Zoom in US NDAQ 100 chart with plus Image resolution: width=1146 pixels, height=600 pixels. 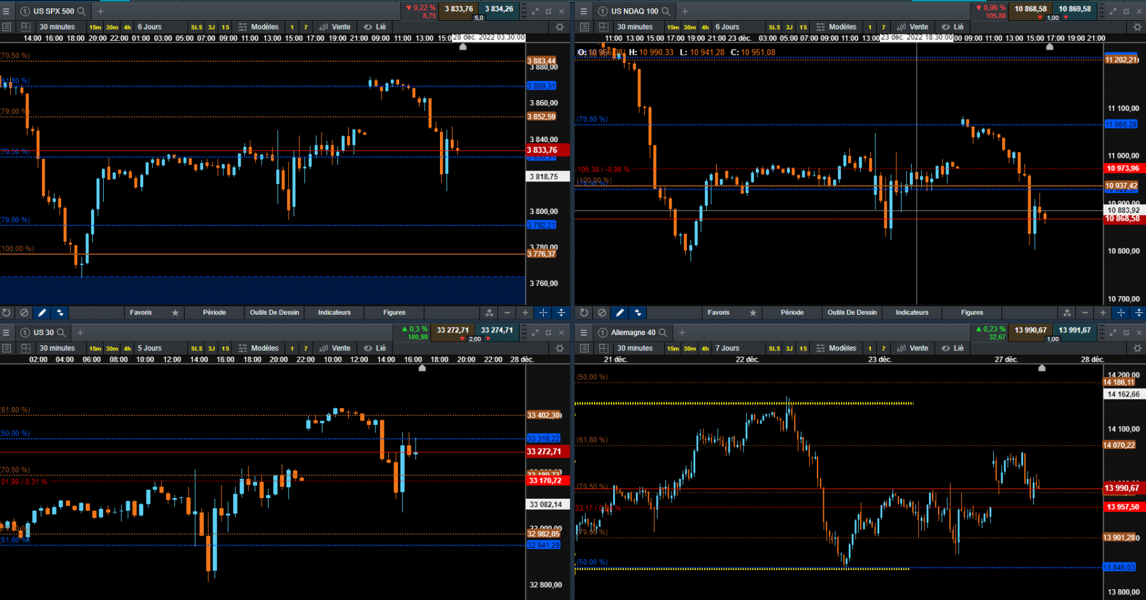pyautogui.click(x=1103, y=313)
